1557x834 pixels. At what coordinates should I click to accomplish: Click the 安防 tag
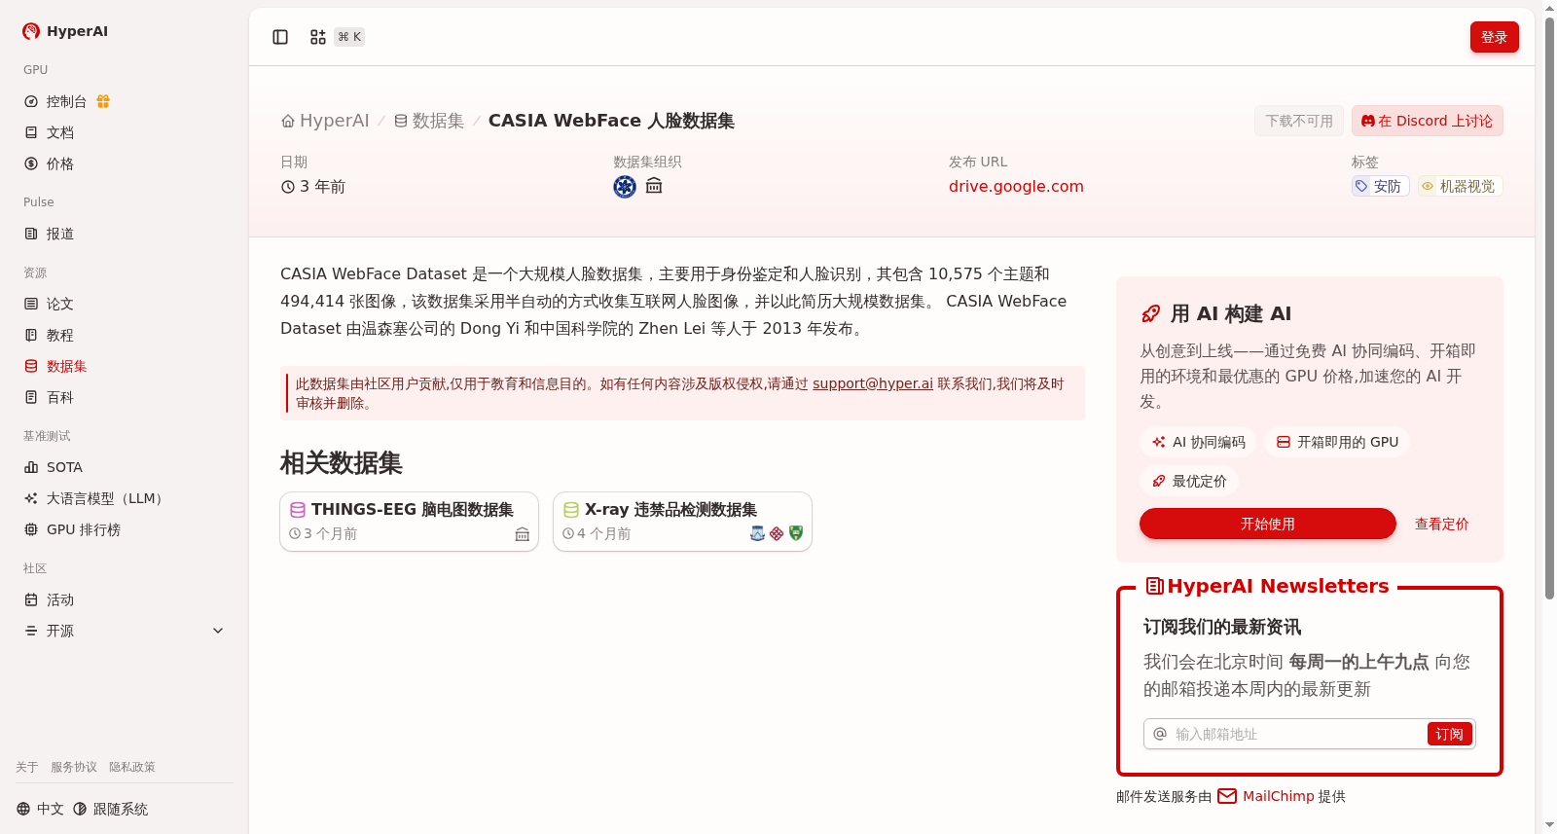(1380, 186)
